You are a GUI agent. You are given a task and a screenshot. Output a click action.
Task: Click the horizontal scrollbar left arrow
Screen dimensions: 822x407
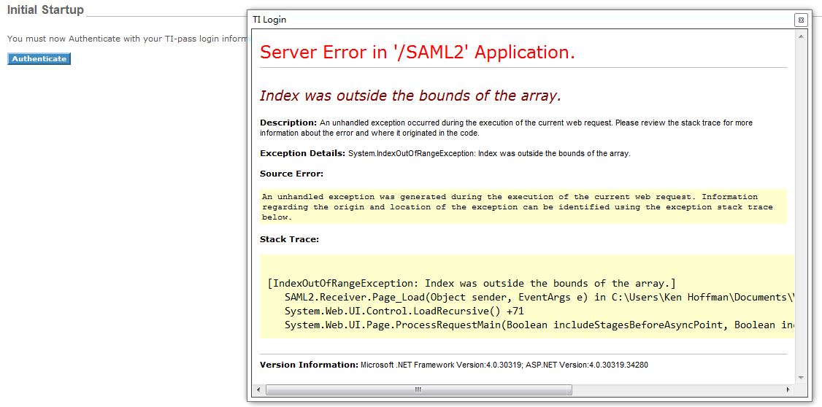258,389
